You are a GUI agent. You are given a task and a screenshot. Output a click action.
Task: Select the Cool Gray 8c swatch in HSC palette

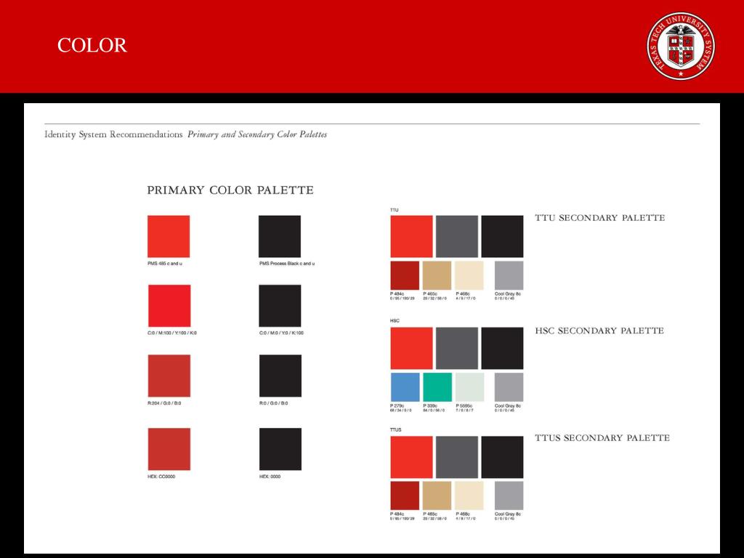point(509,387)
